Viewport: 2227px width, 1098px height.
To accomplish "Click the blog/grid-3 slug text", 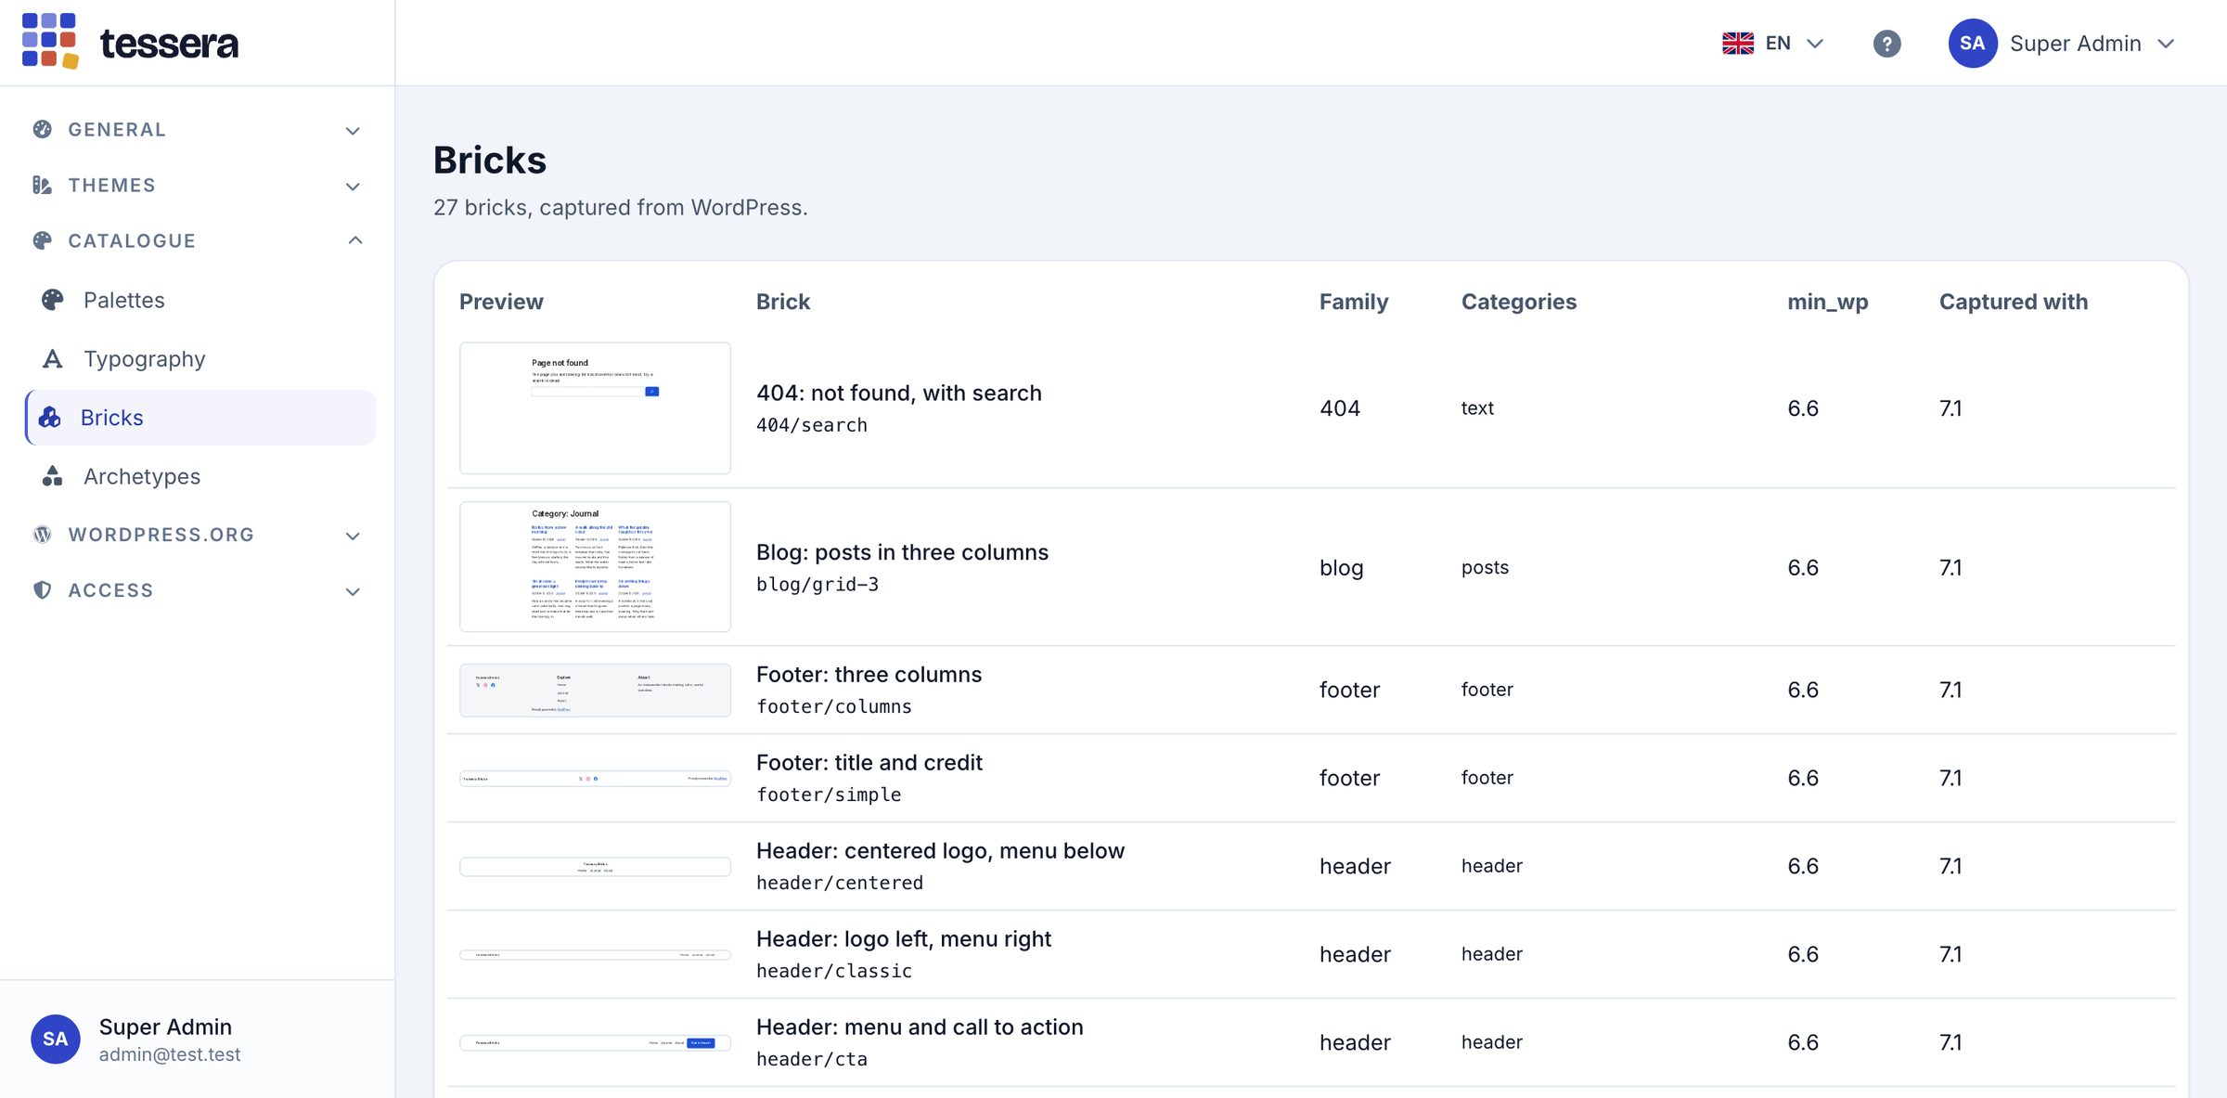I will [x=817, y=584].
